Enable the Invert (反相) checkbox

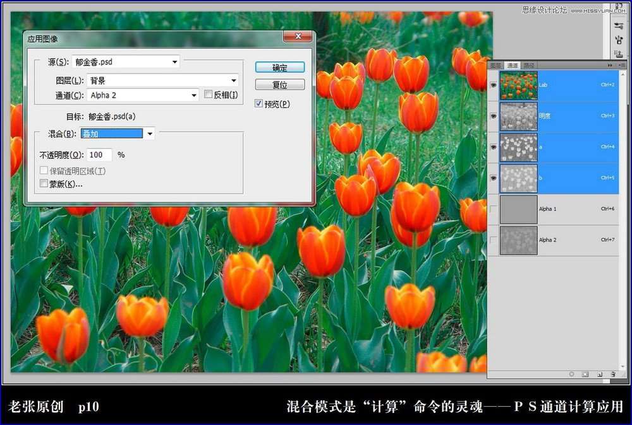(209, 94)
